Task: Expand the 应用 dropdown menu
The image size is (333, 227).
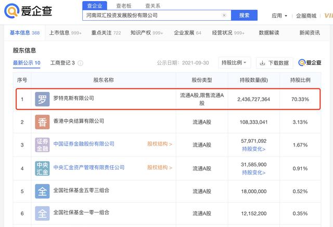Action: [279, 16]
